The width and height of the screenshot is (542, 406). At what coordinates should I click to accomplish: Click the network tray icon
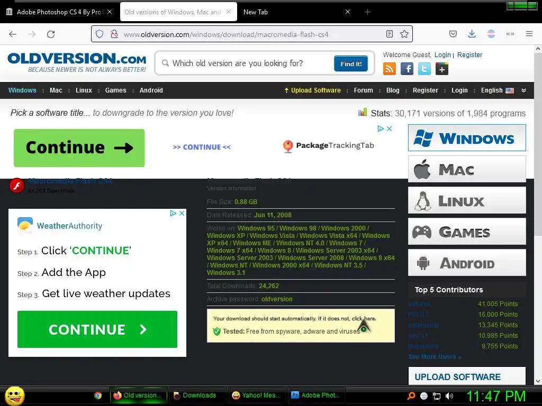(x=437, y=396)
